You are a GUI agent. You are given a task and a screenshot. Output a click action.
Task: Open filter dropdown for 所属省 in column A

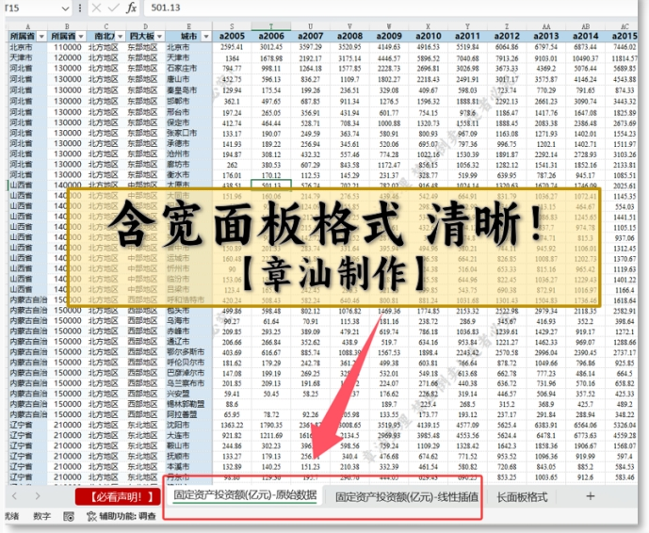[x=41, y=37]
